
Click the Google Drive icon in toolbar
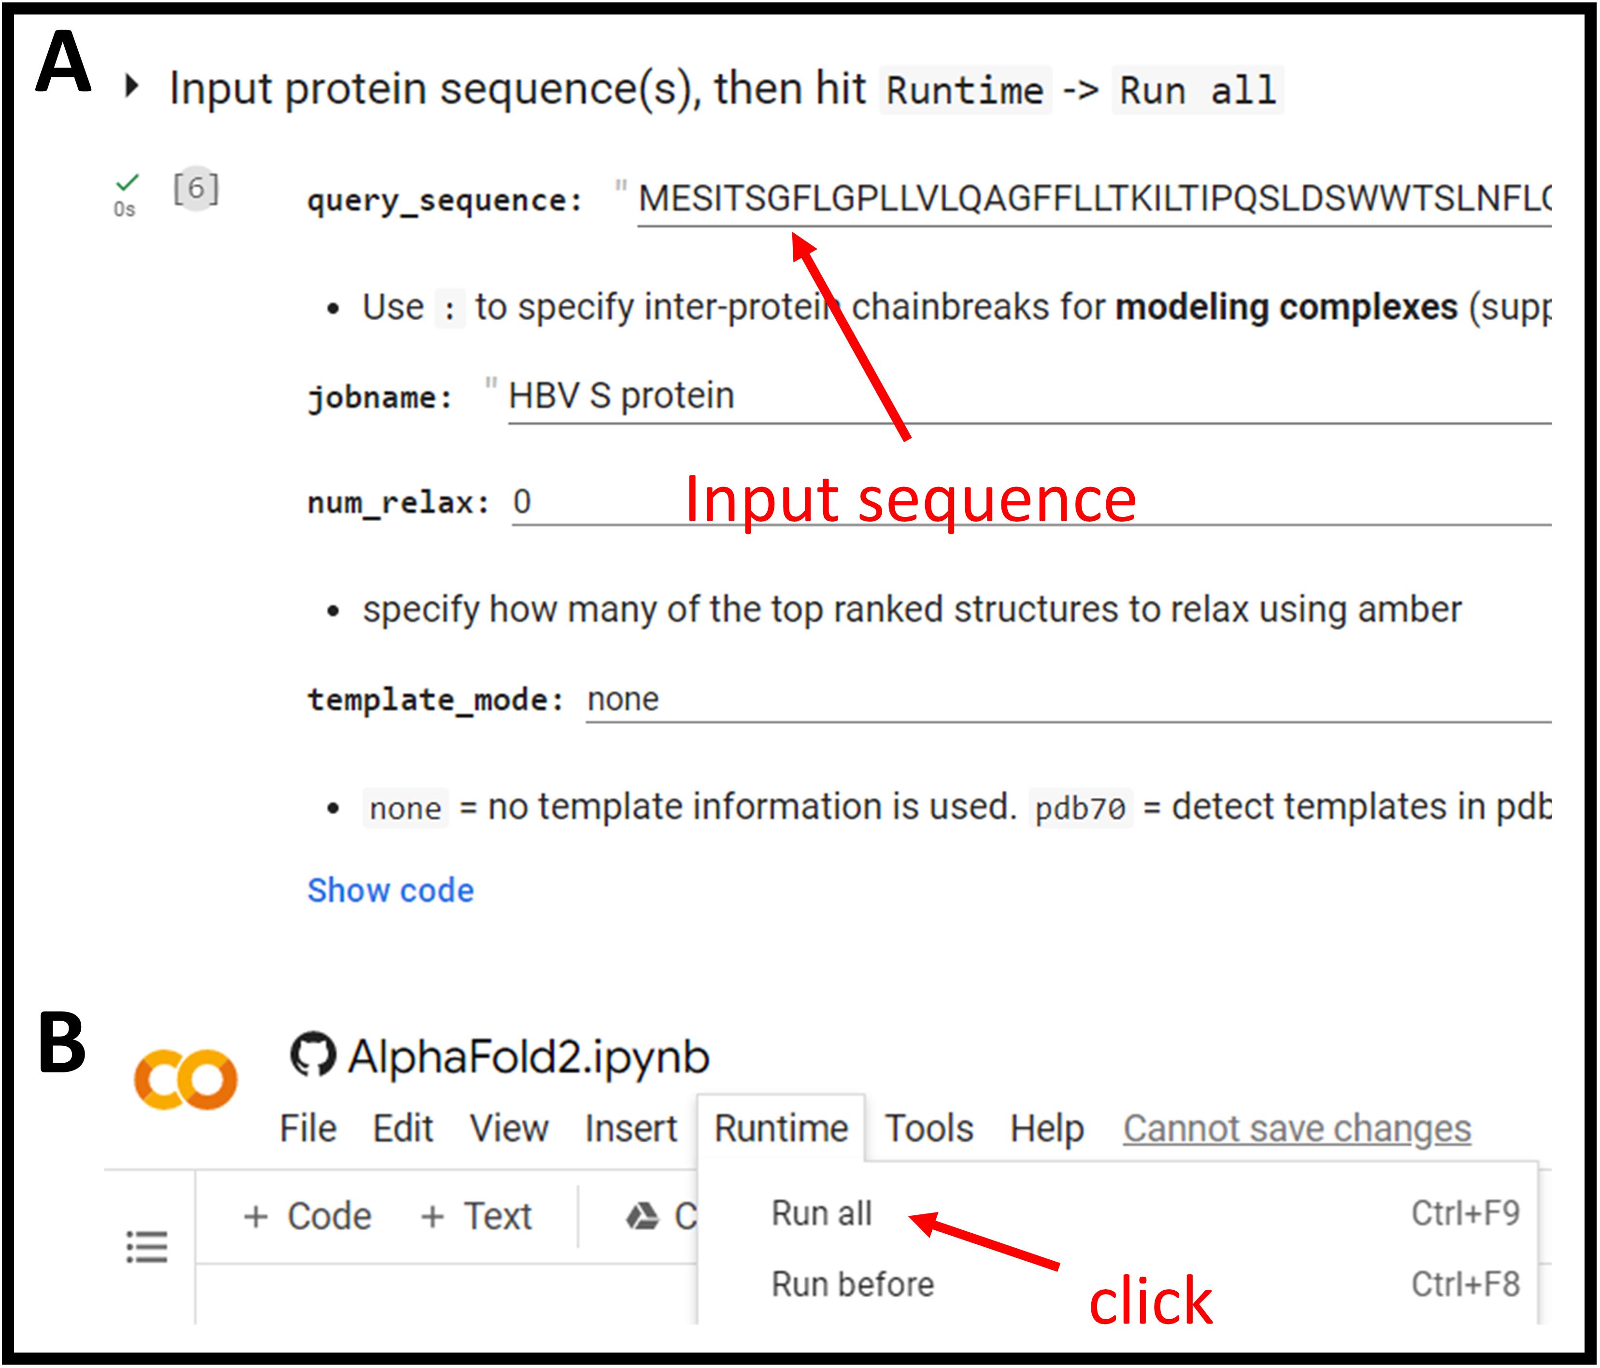click(642, 1217)
